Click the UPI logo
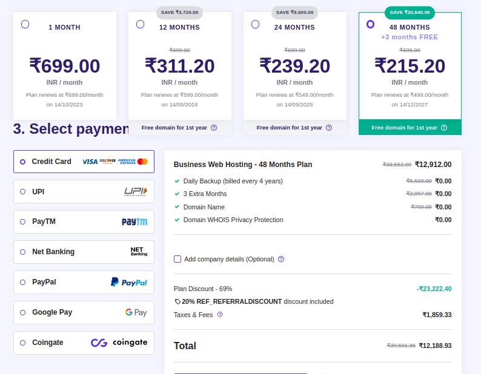The width and height of the screenshot is (481, 374). coord(135,192)
